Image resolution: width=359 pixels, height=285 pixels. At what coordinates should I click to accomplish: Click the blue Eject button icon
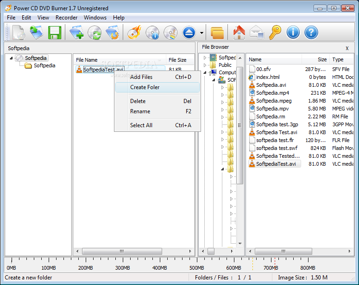click(x=189, y=32)
